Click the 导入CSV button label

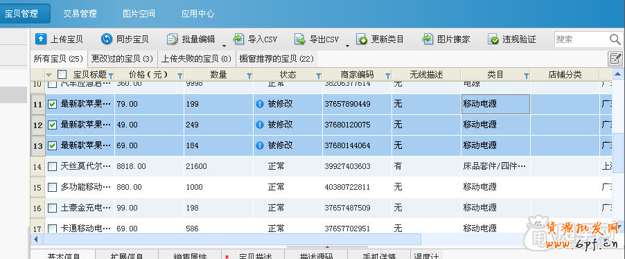[263, 39]
